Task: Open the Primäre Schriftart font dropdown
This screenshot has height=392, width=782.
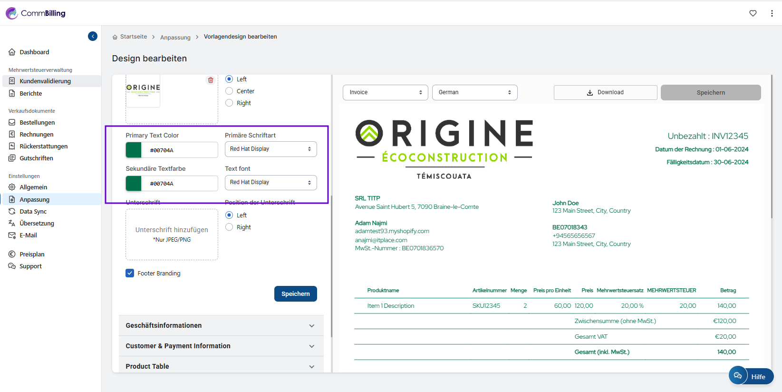Action: point(270,149)
